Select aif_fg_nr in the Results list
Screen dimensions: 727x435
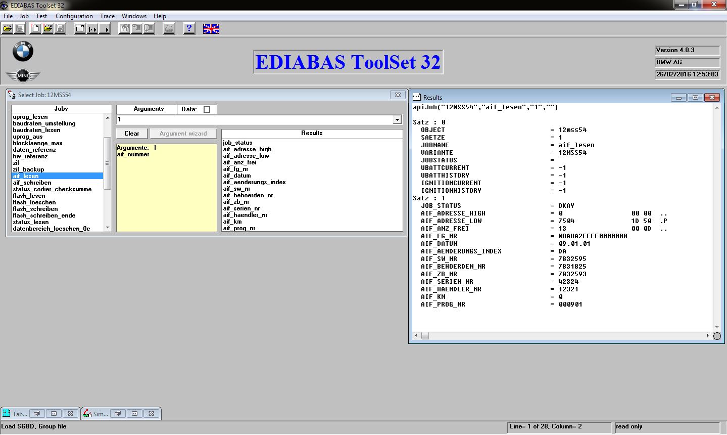(x=235, y=169)
